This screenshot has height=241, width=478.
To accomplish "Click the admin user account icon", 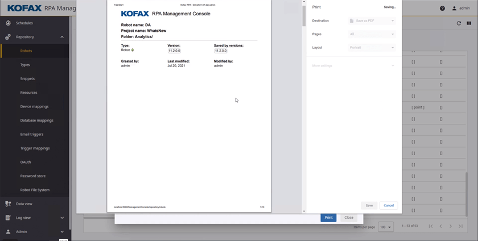I will click(454, 9).
